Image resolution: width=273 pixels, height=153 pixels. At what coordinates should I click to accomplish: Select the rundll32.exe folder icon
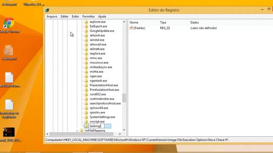coord(86,94)
